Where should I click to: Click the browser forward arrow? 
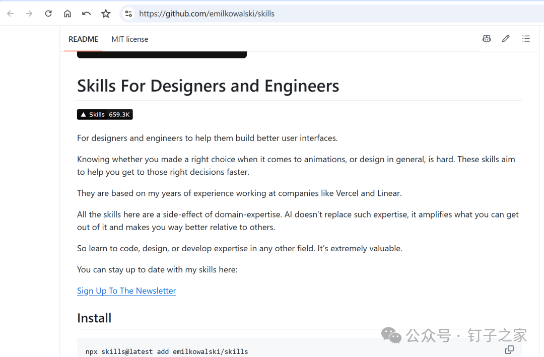coord(29,14)
